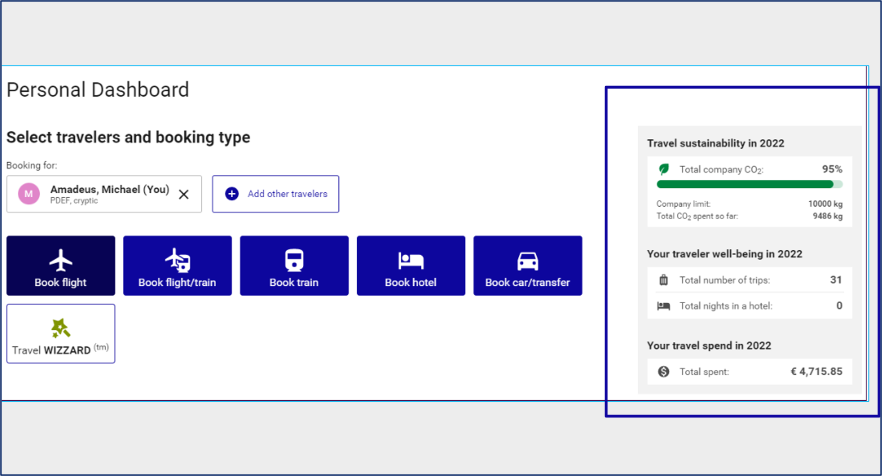Click Add other travelers

point(276,194)
